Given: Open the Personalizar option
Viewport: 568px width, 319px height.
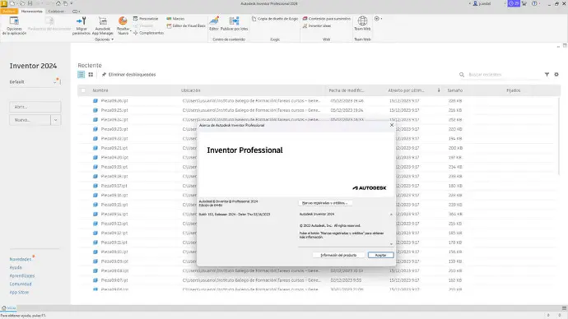Looking at the screenshot, I should coord(146,18).
